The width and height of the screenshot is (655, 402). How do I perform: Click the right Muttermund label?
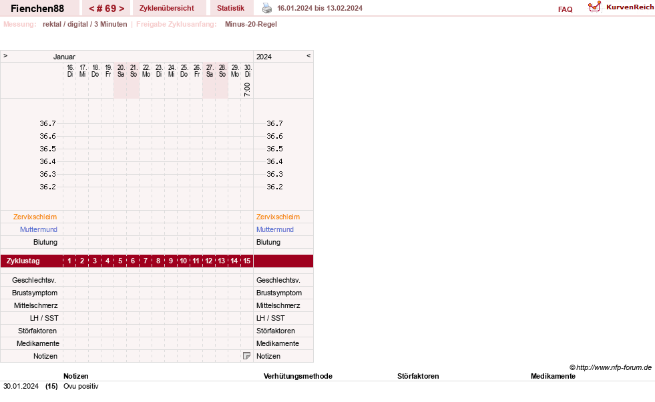coord(275,229)
